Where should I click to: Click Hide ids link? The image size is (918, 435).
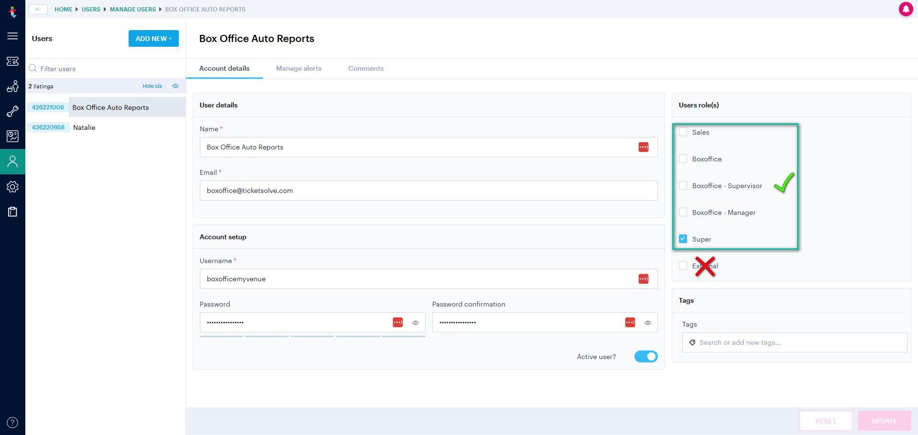152,86
